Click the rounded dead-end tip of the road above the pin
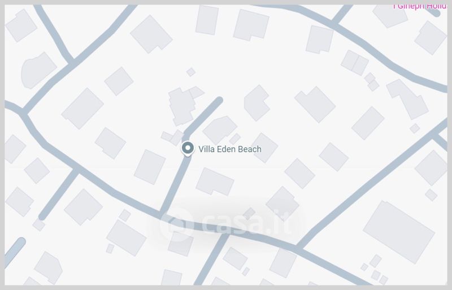This screenshot has height=290, width=452. tap(219, 101)
